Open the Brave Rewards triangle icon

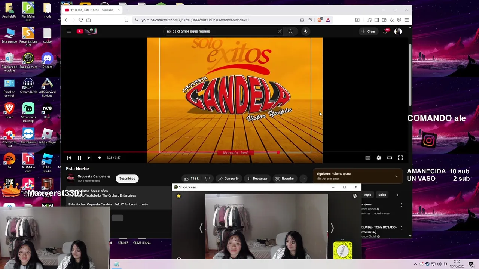click(x=328, y=20)
